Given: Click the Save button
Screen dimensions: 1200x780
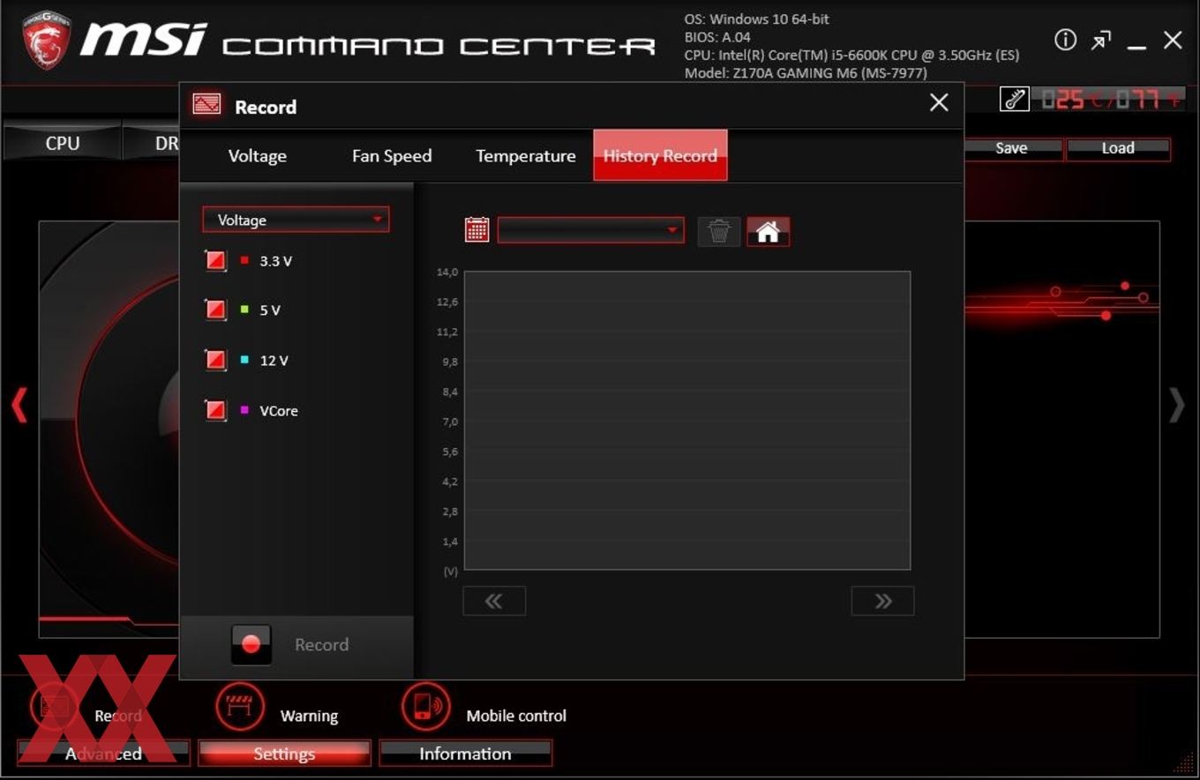Looking at the screenshot, I should (x=1011, y=148).
